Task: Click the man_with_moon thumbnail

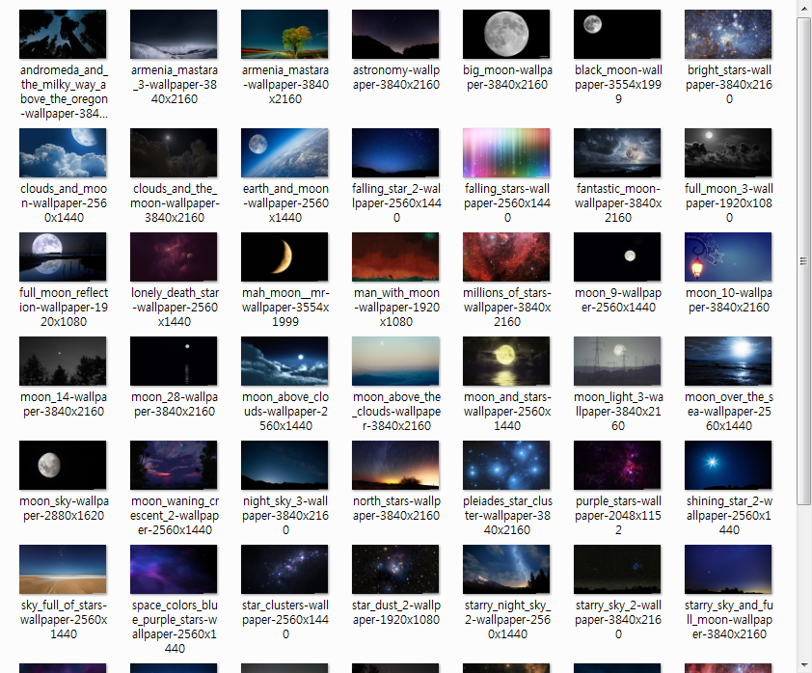Action: (395, 256)
